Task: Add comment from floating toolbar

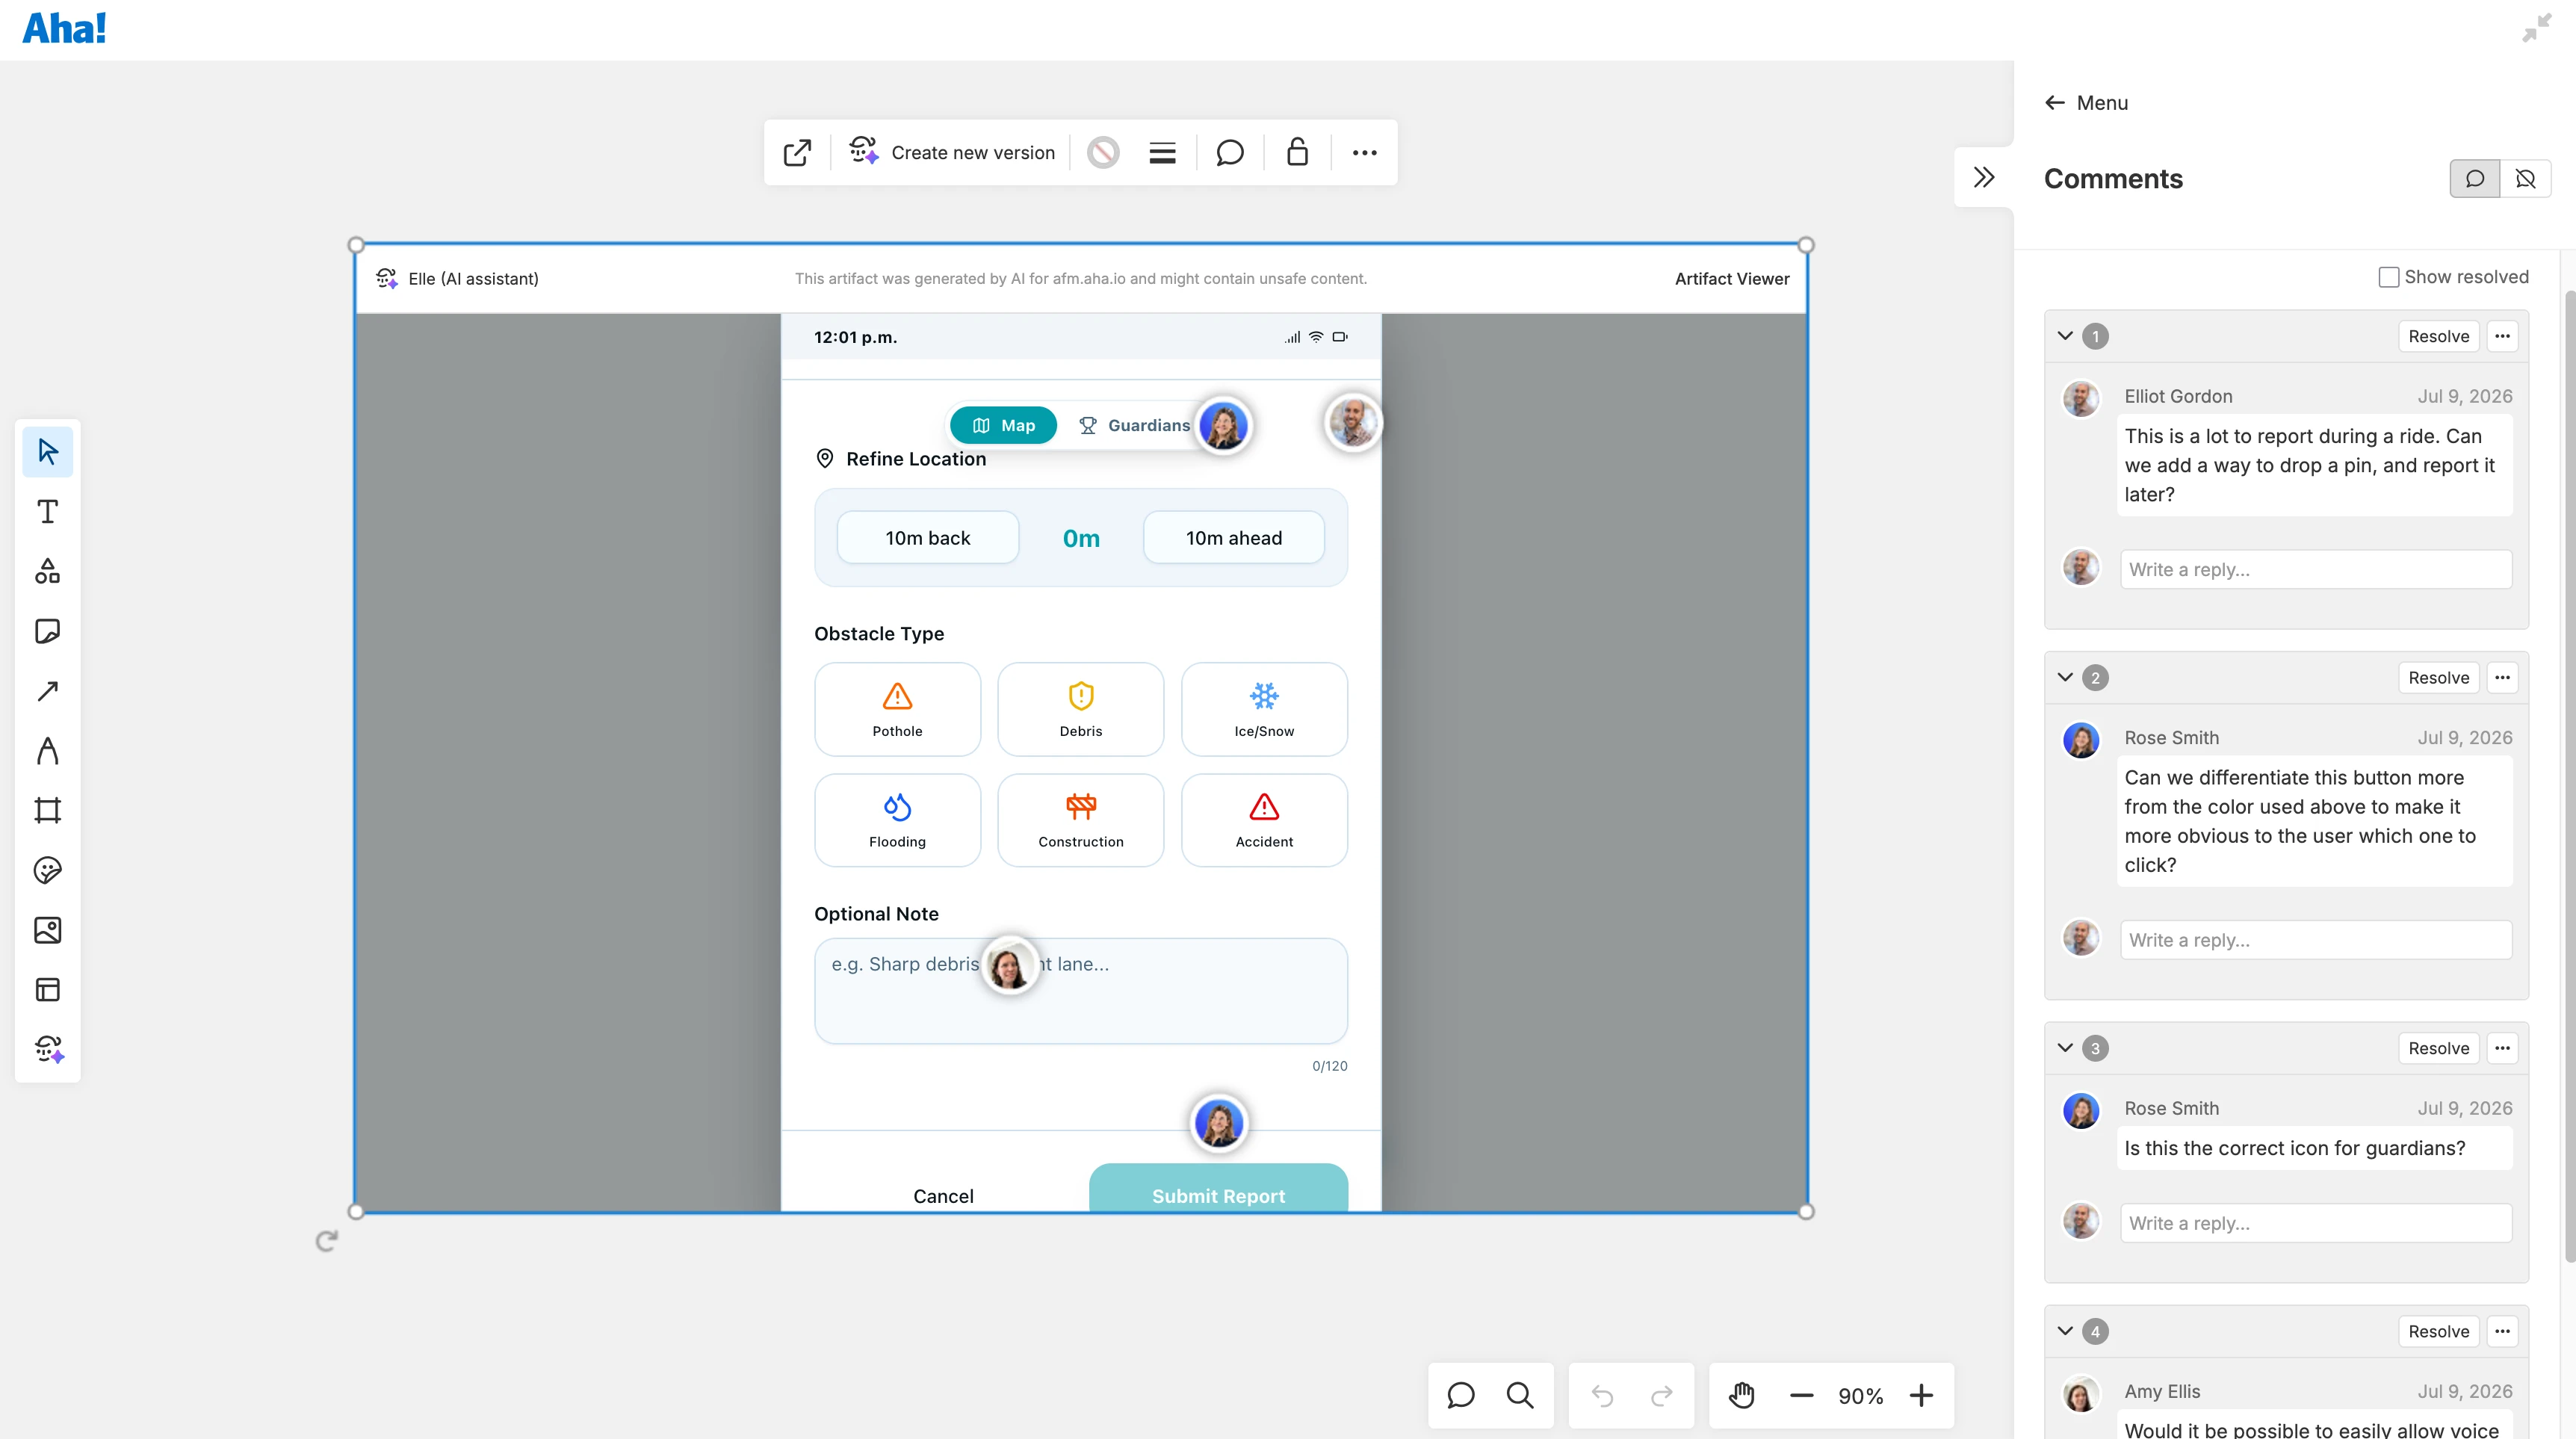Action: (x=1230, y=153)
